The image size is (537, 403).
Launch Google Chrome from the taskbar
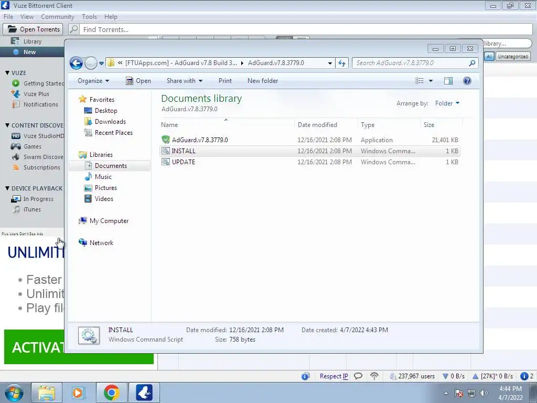pos(111,393)
